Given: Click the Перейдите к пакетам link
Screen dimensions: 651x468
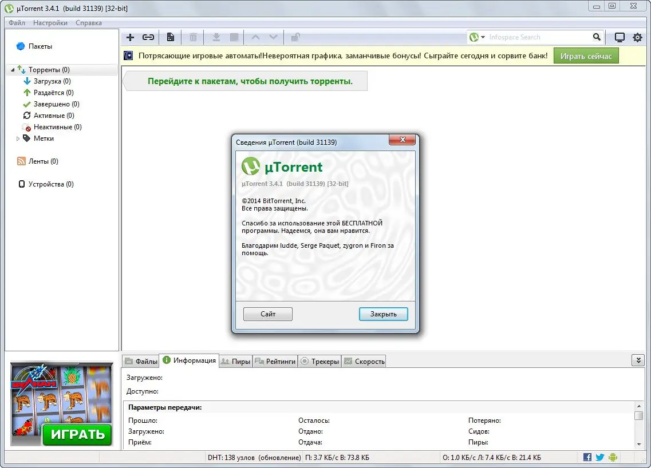Looking at the screenshot, I should pyautogui.click(x=250, y=81).
